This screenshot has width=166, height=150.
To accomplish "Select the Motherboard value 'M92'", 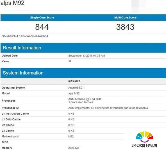I will click(71, 137).
